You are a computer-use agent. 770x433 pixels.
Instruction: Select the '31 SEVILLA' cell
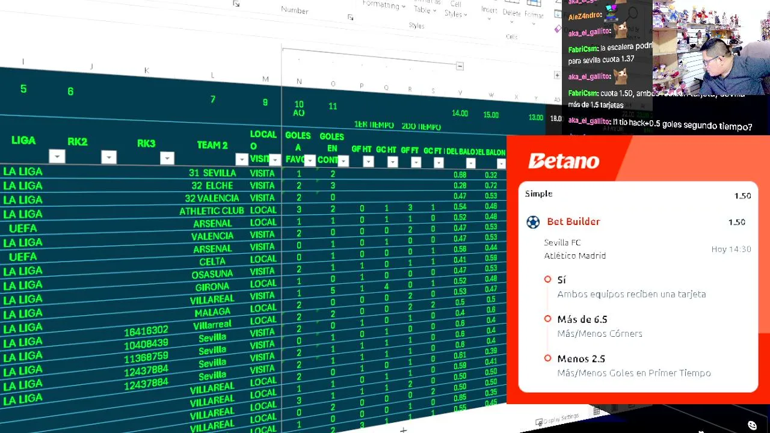tap(212, 173)
